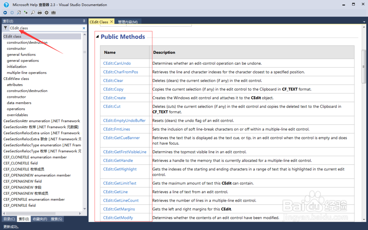Select CEF_OPENASNEW field index entry
368x230 pixels.
22,181
